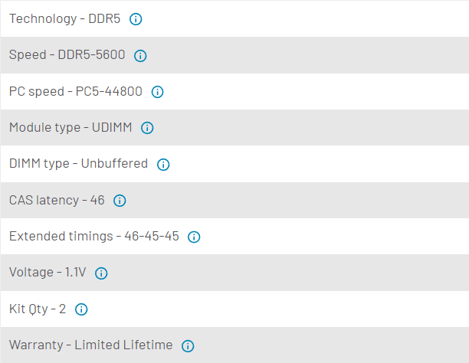Click the PC speed - PC5-44800 text
The height and width of the screenshot is (363, 469).
(75, 91)
